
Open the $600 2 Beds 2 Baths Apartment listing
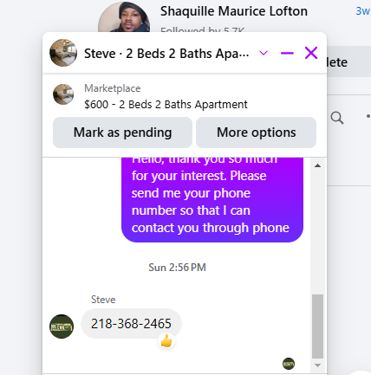coord(166,105)
